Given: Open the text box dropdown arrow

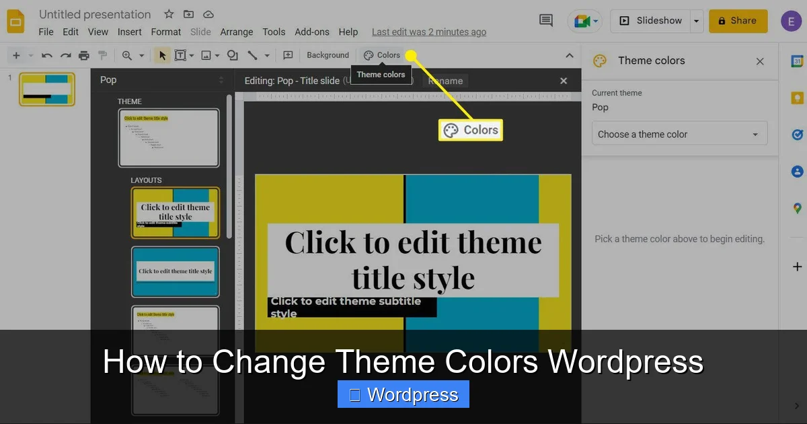Looking at the screenshot, I should (192, 56).
